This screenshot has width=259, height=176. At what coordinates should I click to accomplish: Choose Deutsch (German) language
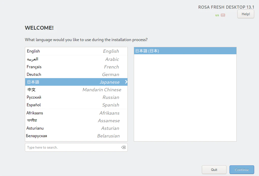(76, 74)
